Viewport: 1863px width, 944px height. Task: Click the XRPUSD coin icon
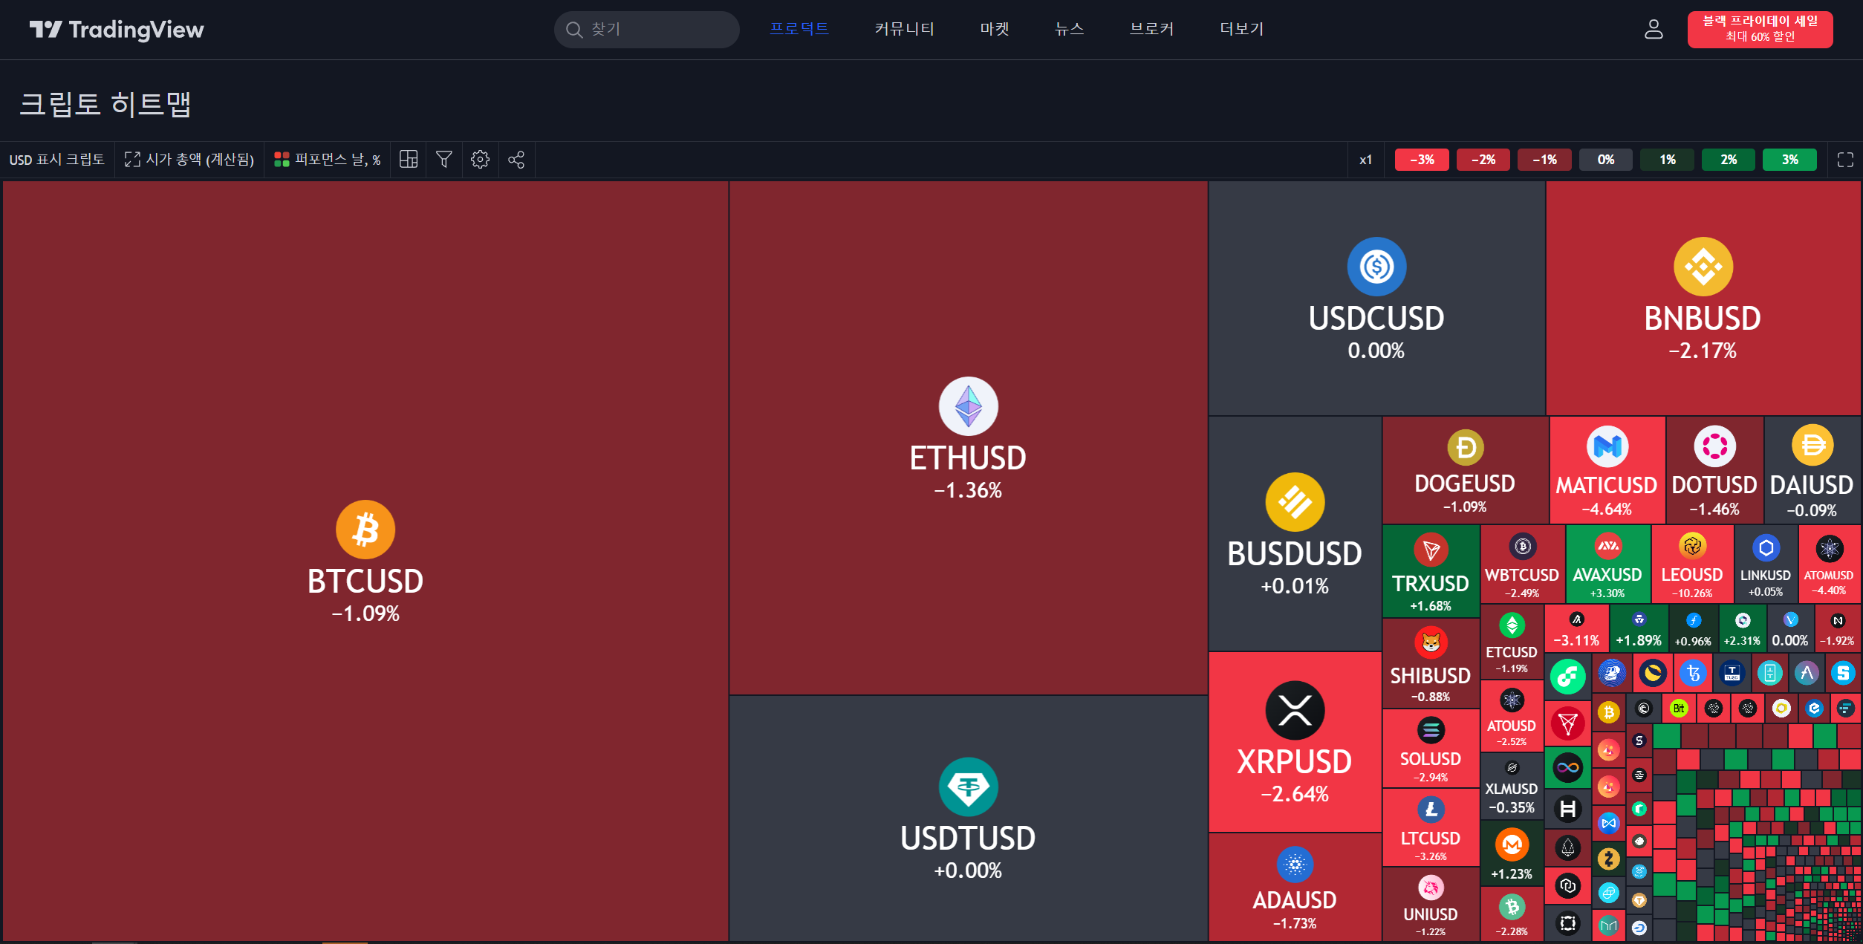click(1295, 710)
